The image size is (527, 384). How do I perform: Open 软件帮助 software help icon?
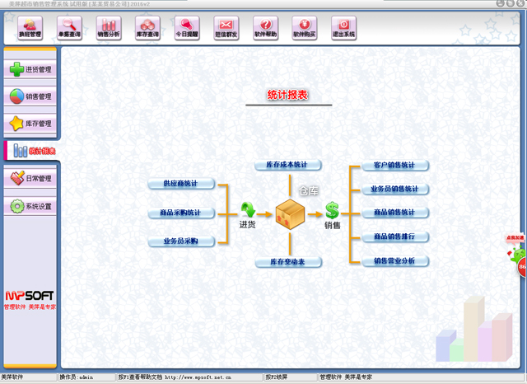(265, 29)
